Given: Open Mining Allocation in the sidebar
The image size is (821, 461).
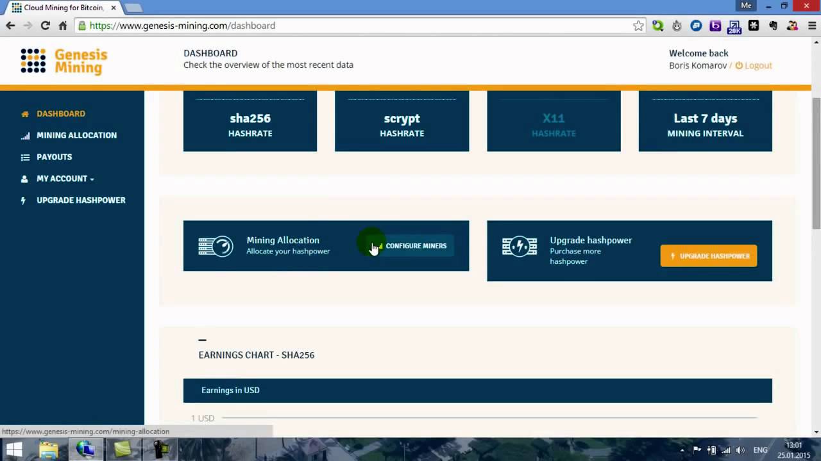Looking at the screenshot, I should click(76, 136).
